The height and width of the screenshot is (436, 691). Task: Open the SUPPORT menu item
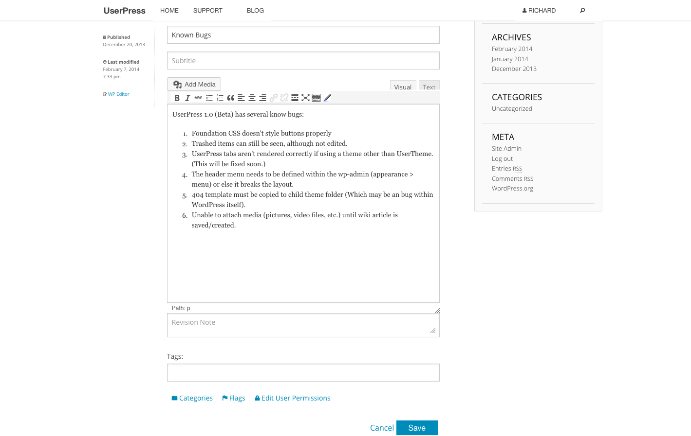(207, 10)
